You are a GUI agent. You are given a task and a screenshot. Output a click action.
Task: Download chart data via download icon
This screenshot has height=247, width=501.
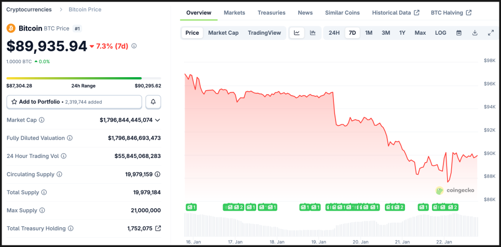(x=475, y=33)
